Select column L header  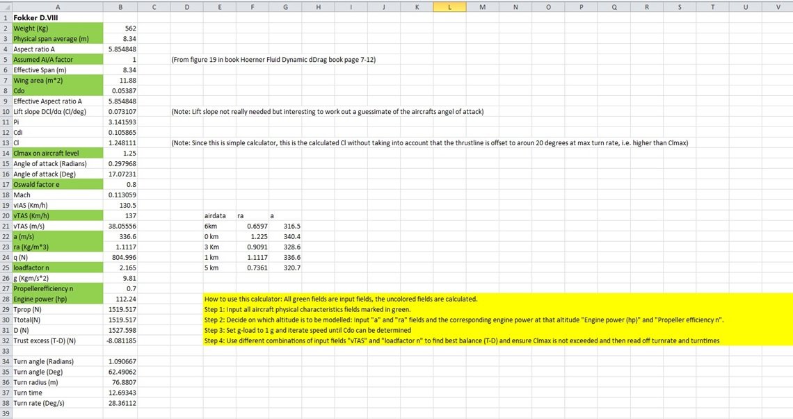point(449,7)
